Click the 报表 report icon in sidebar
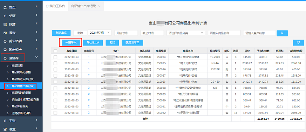 (5, 33)
